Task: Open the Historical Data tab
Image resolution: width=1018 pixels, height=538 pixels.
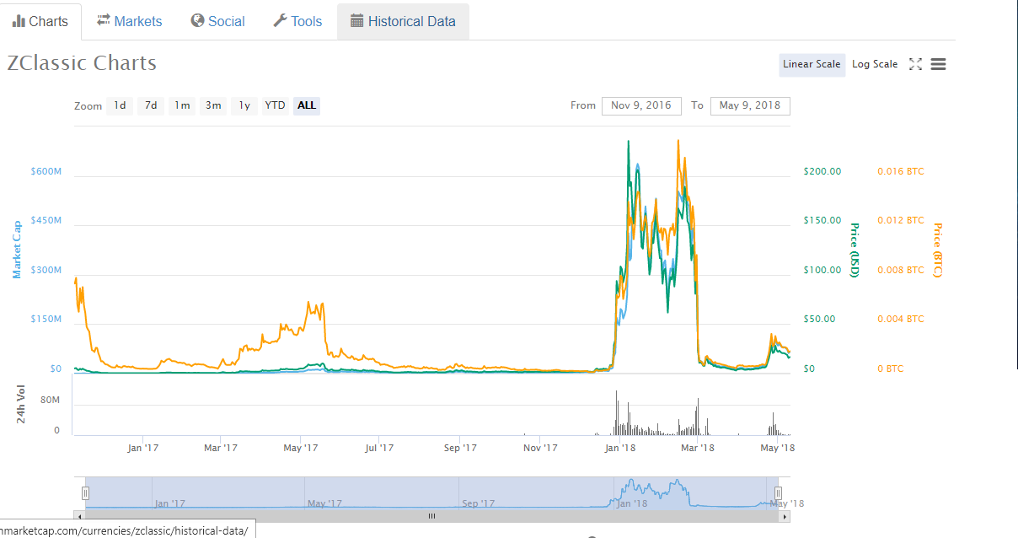Action: click(x=403, y=22)
